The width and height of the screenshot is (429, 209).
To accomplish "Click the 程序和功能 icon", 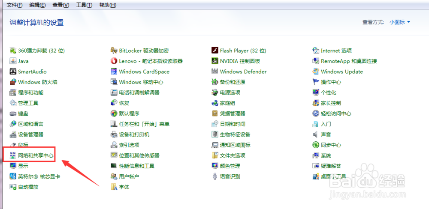I will click(13, 93).
